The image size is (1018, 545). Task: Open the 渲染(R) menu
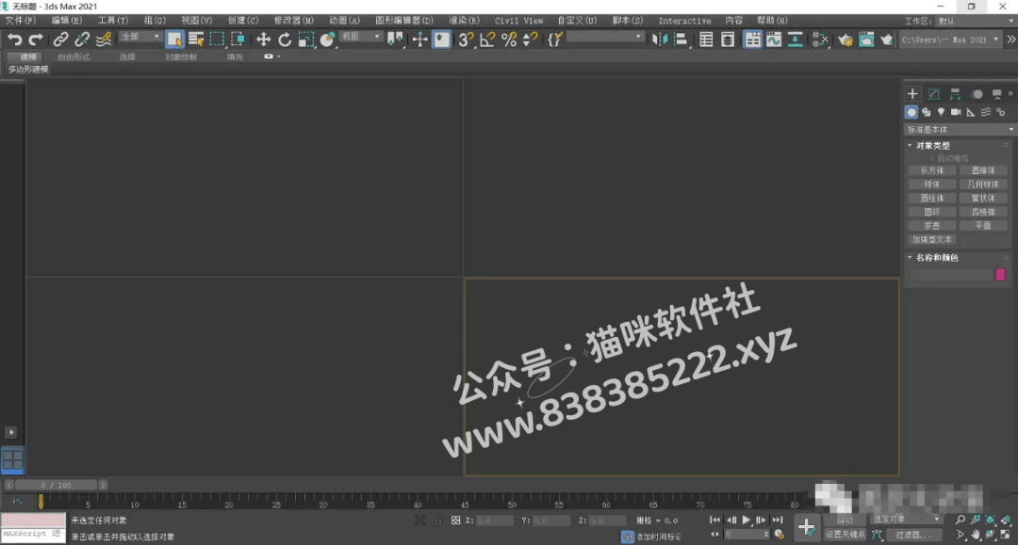[x=464, y=21]
